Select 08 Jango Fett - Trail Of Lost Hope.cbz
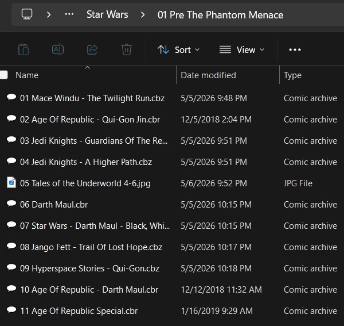 pyautogui.click(x=91, y=247)
